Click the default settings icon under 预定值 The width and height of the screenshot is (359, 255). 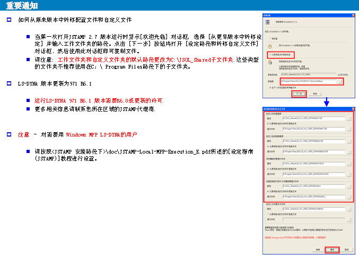270,46
